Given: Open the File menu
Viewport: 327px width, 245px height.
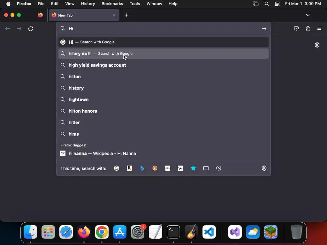Looking at the screenshot, I should (41, 4).
